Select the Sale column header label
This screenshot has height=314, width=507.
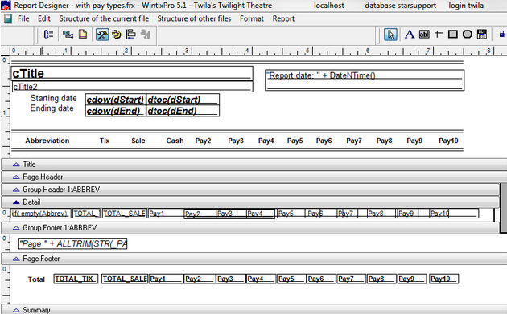tap(138, 141)
